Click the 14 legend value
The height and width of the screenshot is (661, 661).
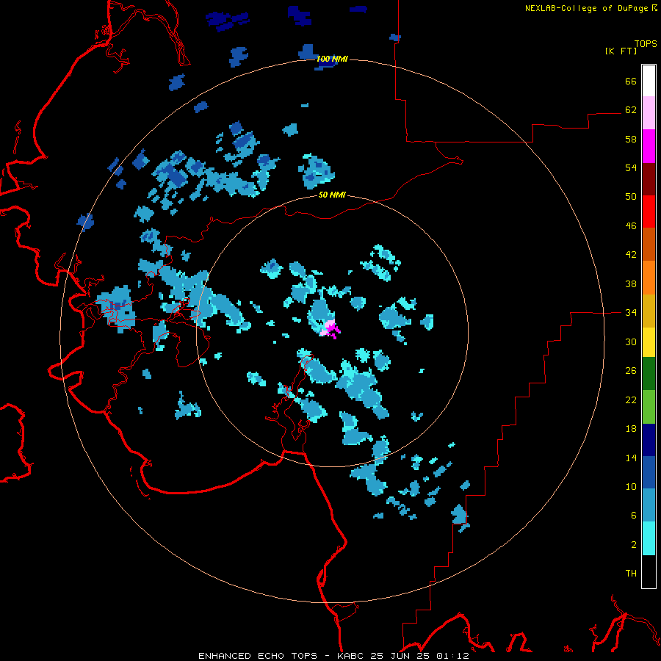click(631, 458)
